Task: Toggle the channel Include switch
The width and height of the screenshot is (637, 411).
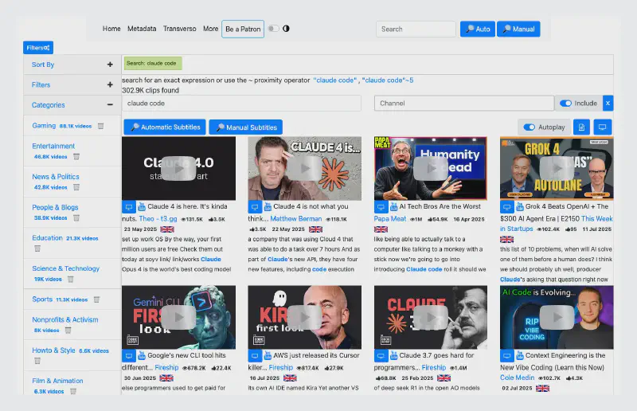Action: point(566,104)
